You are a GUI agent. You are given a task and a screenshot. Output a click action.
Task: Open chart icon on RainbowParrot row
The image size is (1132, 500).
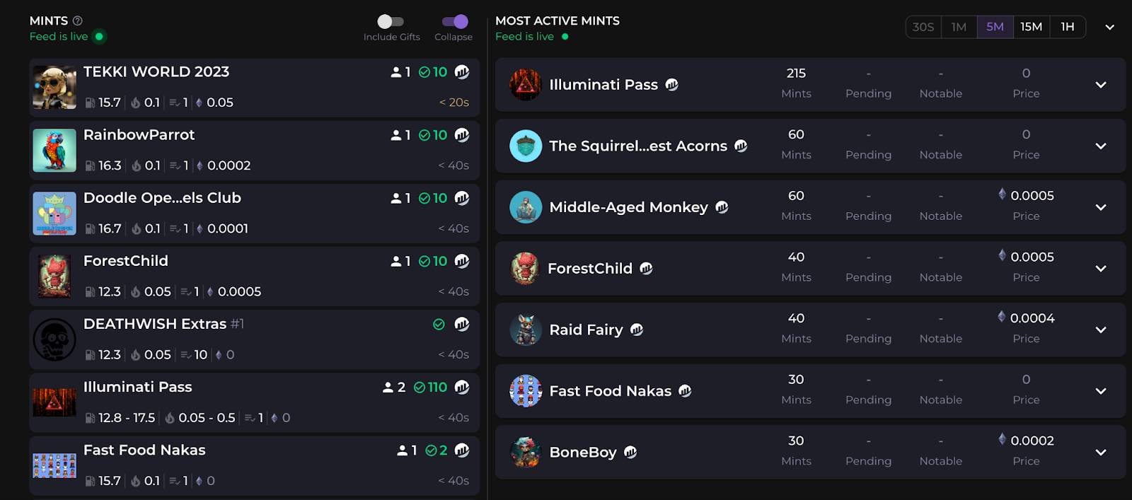(x=462, y=134)
